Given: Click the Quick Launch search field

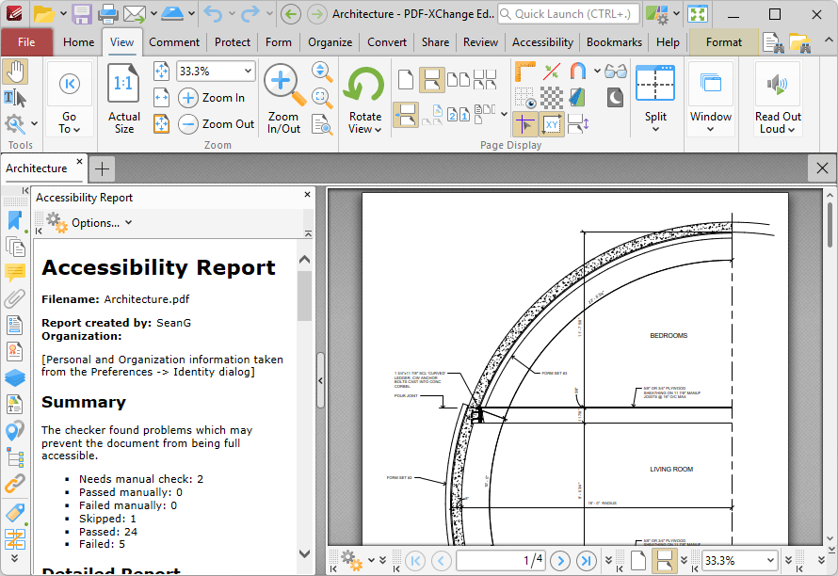Looking at the screenshot, I should point(568,14).
